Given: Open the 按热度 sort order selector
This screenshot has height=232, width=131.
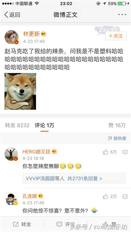Looking at the screenshot, I should pyautogui.click(x=117, y=138).
